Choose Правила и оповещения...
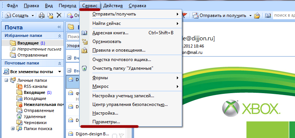295x138 pixels. (131, 51)
